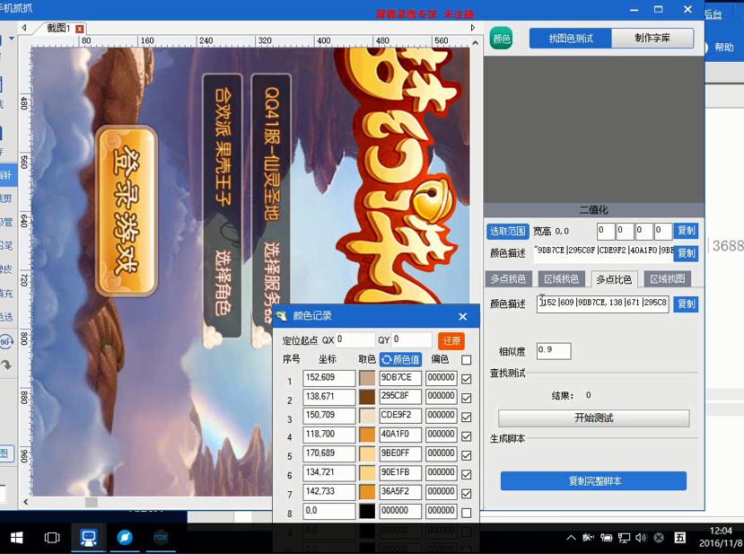The height and width of the screenshot is (554, 744).
Task: Click the 相似度 similarity input field
Action: click(x=553, y=351)
